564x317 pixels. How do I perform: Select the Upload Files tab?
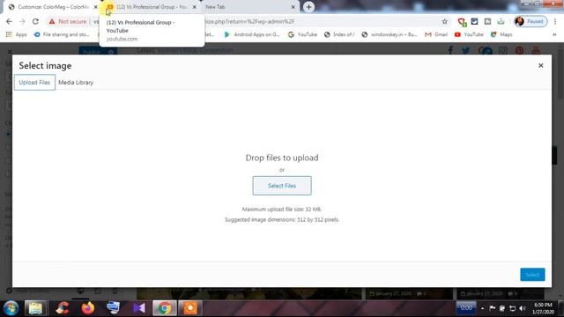34,83
